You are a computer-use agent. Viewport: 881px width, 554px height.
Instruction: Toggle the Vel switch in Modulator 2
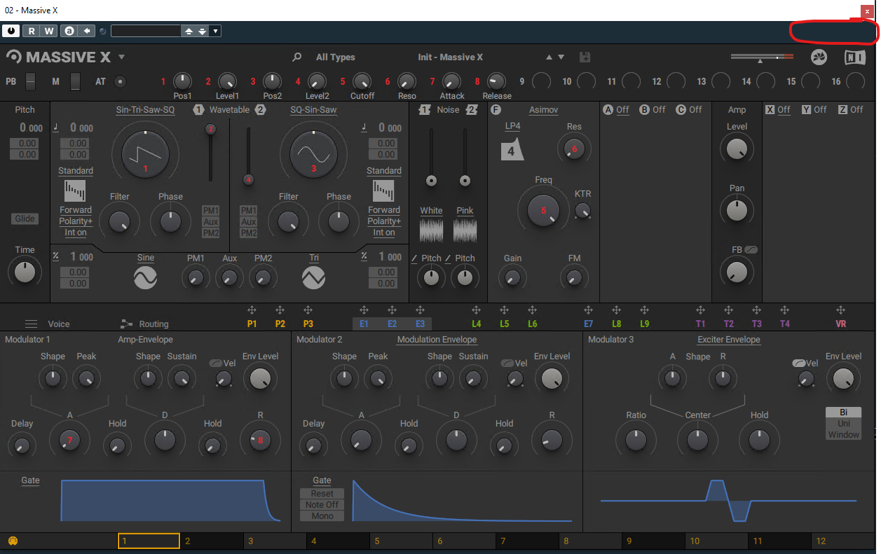[x=507, y=363]
